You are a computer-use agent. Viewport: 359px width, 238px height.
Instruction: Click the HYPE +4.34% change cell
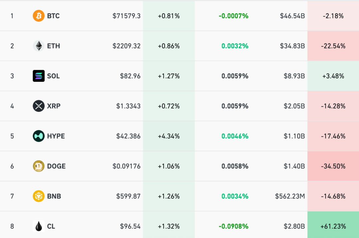coord(169,136)
